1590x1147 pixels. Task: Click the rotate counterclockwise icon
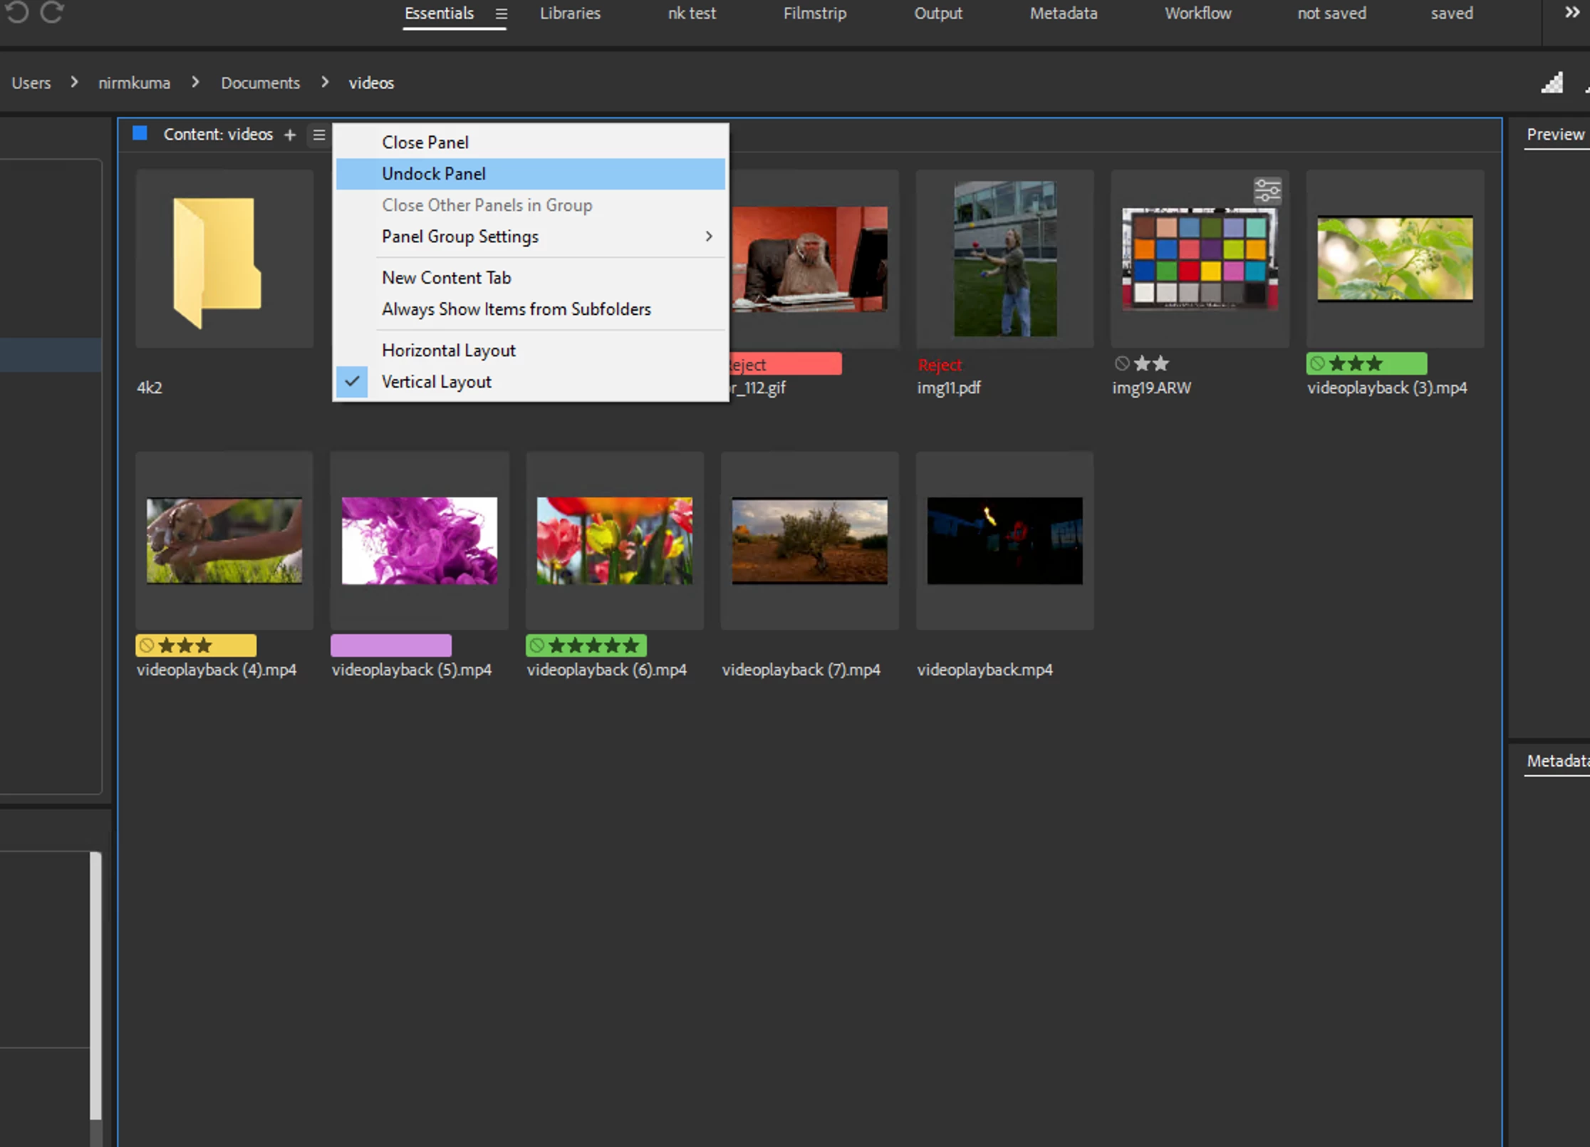click(x=17, y=12)
